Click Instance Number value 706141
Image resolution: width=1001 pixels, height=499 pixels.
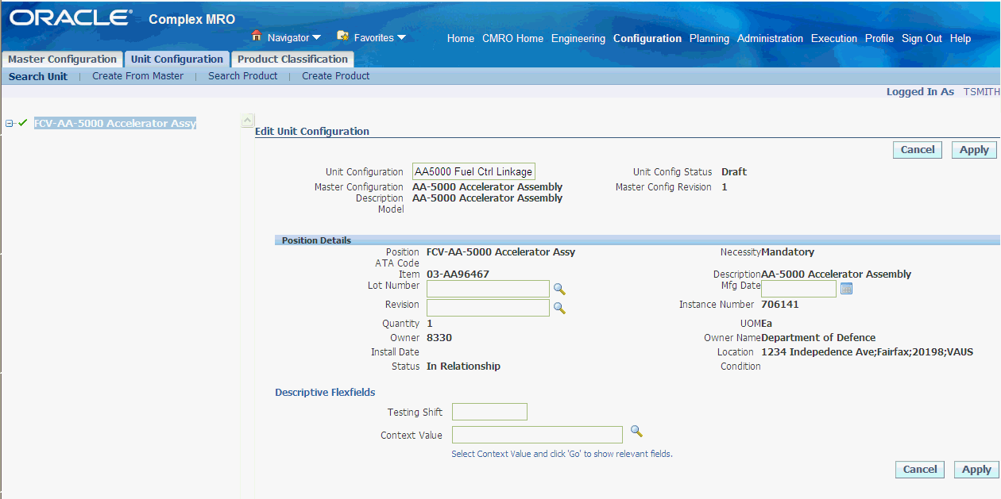779,305
